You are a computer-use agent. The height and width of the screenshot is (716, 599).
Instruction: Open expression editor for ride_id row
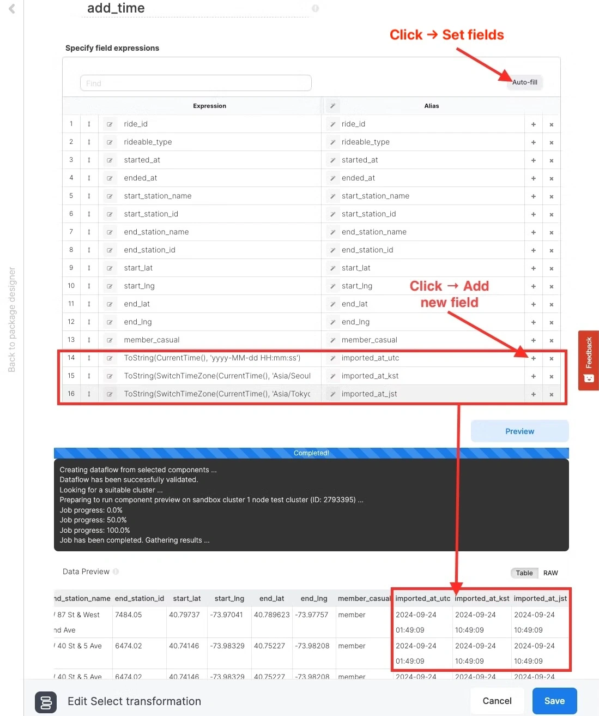click(x=110, y=124)
